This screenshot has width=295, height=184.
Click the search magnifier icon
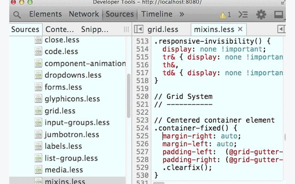[x=17, y=15]
